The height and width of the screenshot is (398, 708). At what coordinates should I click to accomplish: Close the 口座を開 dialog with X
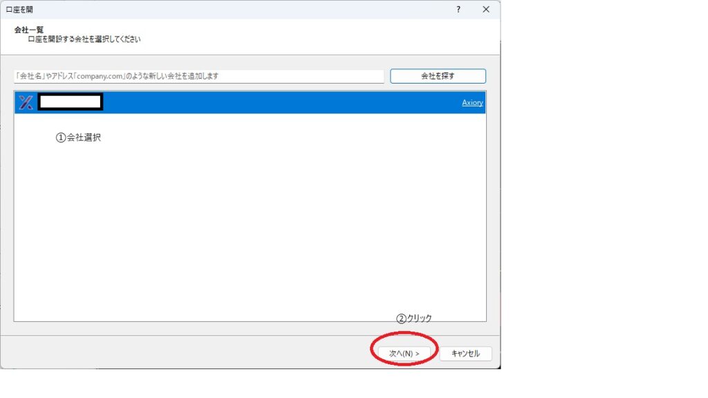click(486, 10)
